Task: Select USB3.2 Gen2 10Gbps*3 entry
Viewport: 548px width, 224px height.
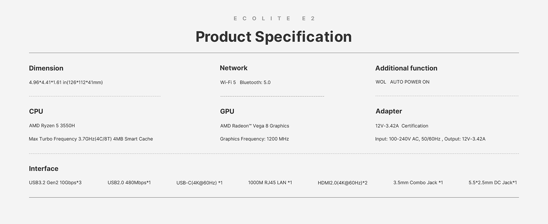Action: [x=55, y=183]
